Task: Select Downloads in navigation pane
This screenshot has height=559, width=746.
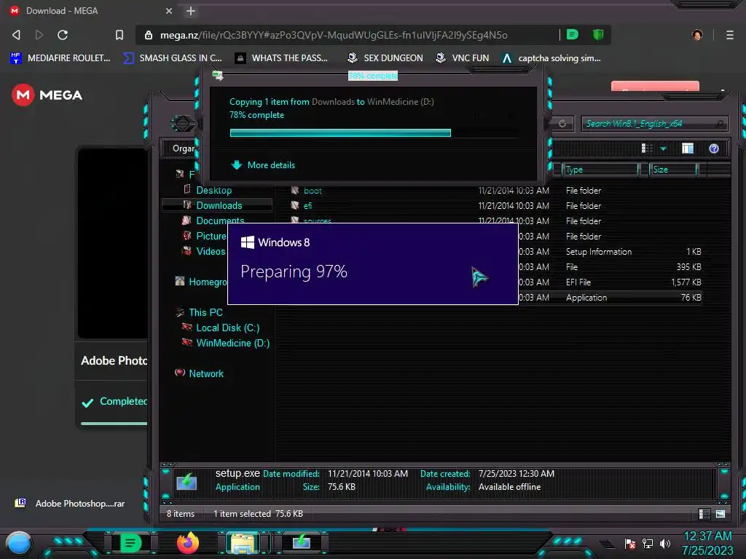Action: (x=217, y=205)
